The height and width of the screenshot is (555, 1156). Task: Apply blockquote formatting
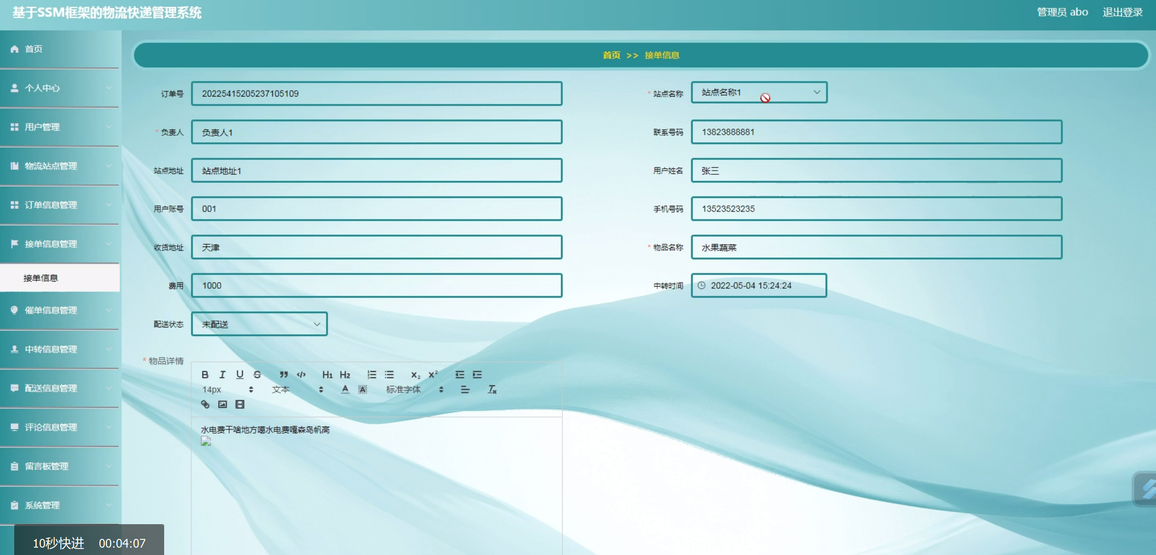pyautogui.click(x=284, y=375)
